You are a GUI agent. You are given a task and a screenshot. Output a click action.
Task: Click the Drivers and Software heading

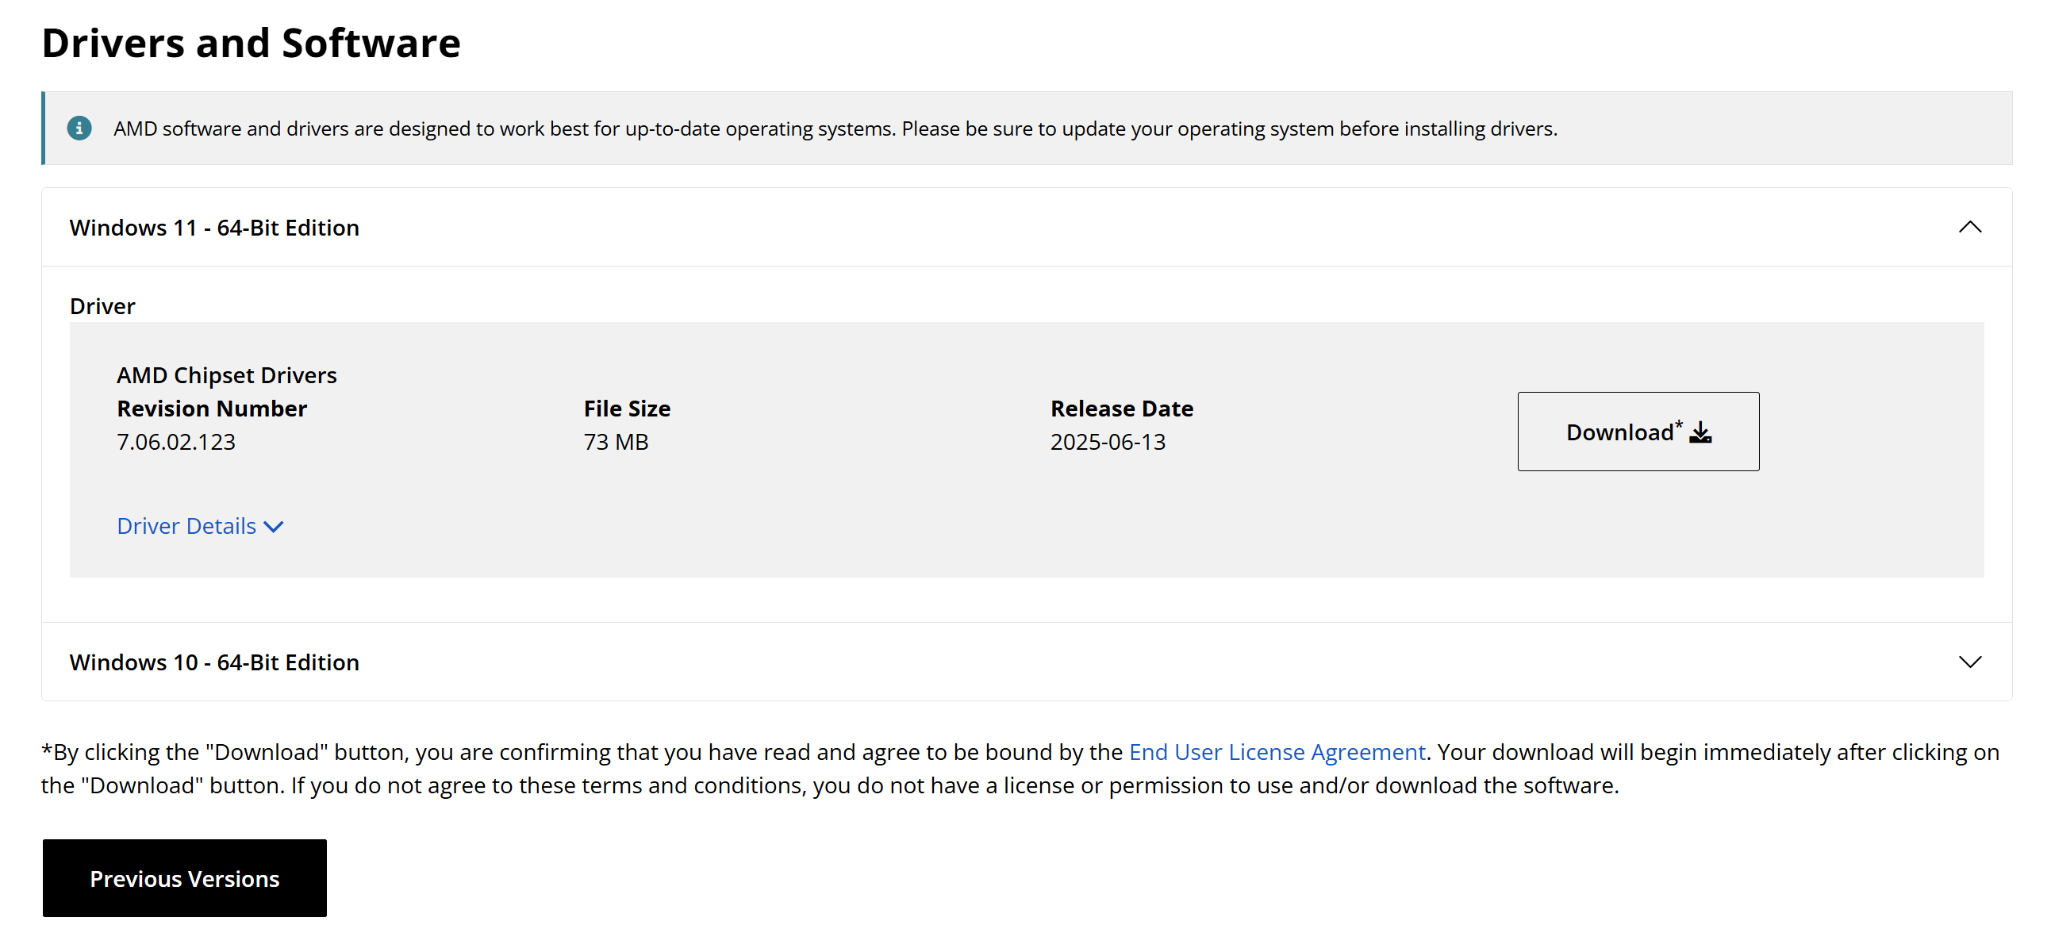pyautogui.click(x=251, y=43)
